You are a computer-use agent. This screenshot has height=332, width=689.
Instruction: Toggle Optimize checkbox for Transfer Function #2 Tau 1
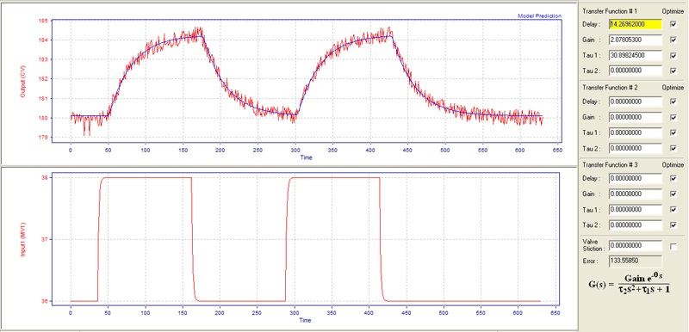click(x=673, y=132)
